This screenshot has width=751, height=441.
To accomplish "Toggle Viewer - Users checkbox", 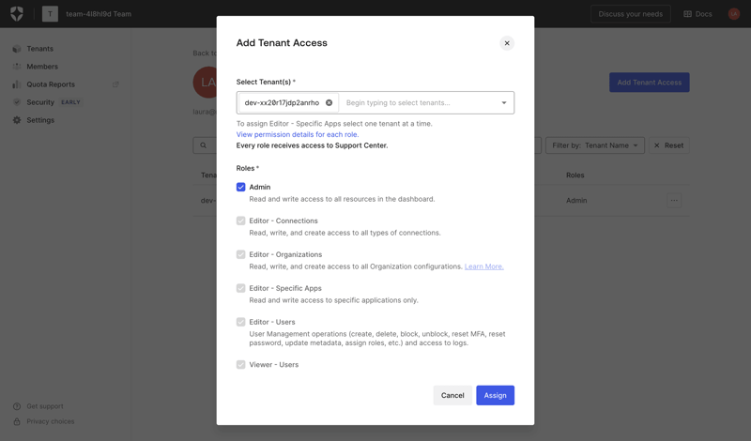I will [241, 365].
